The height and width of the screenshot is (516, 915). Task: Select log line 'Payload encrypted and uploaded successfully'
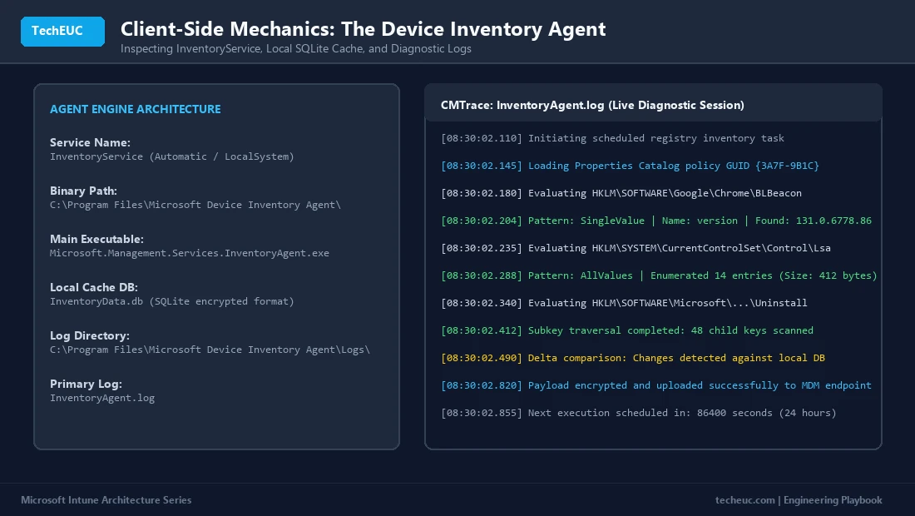(656, 385)
